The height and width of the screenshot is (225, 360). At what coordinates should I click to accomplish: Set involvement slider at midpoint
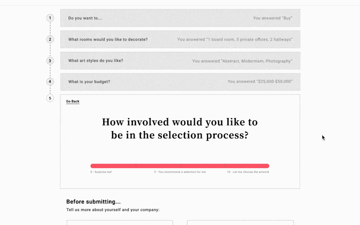tap(180, 166)
